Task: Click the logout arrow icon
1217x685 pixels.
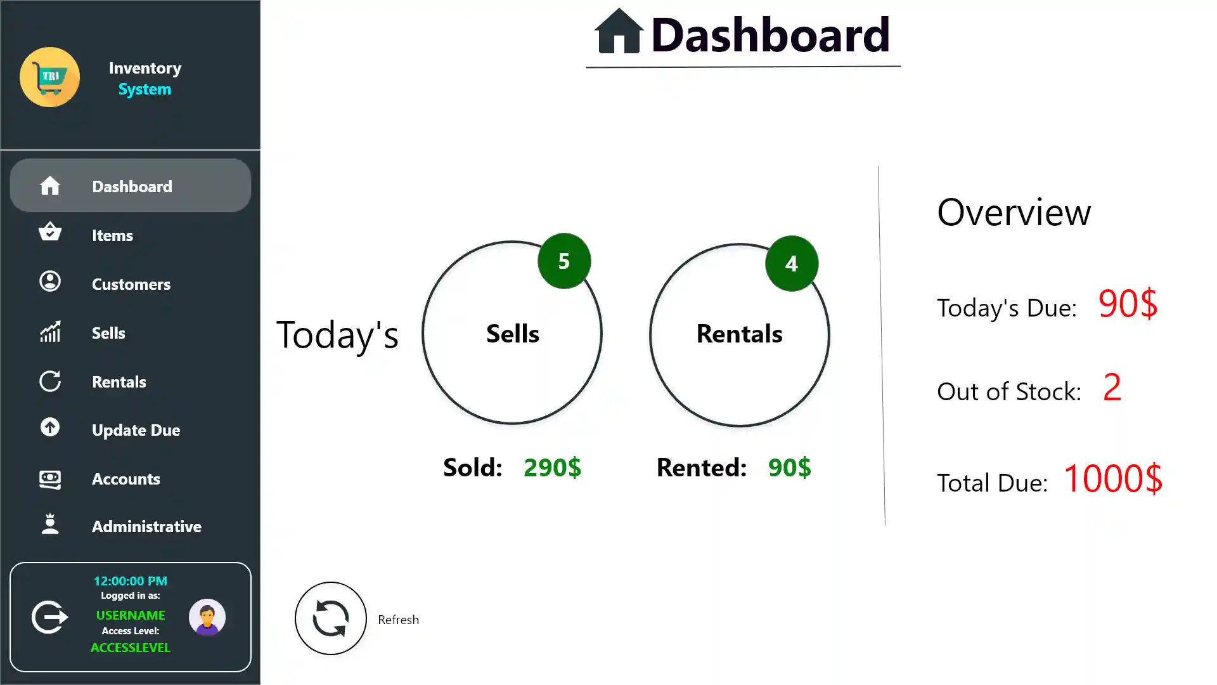Action: pyautogui.click(x=48, y=616)
